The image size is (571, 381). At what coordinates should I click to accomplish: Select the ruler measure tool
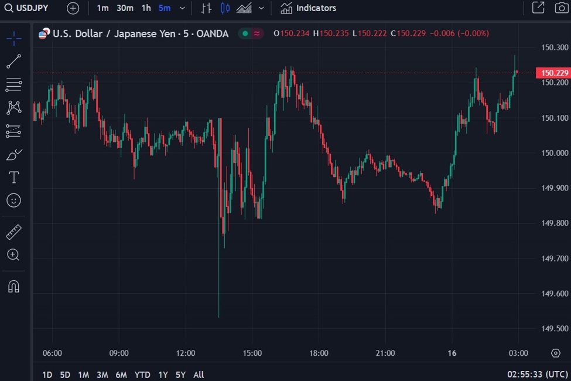point(14,232)
